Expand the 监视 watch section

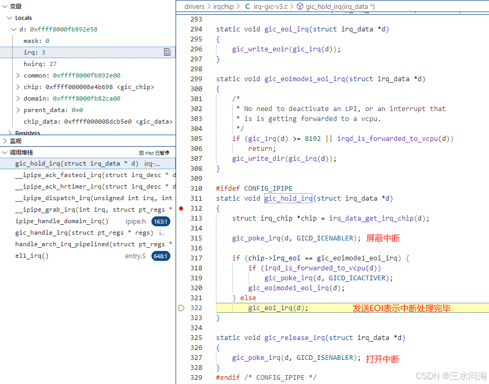coord(5,141)
